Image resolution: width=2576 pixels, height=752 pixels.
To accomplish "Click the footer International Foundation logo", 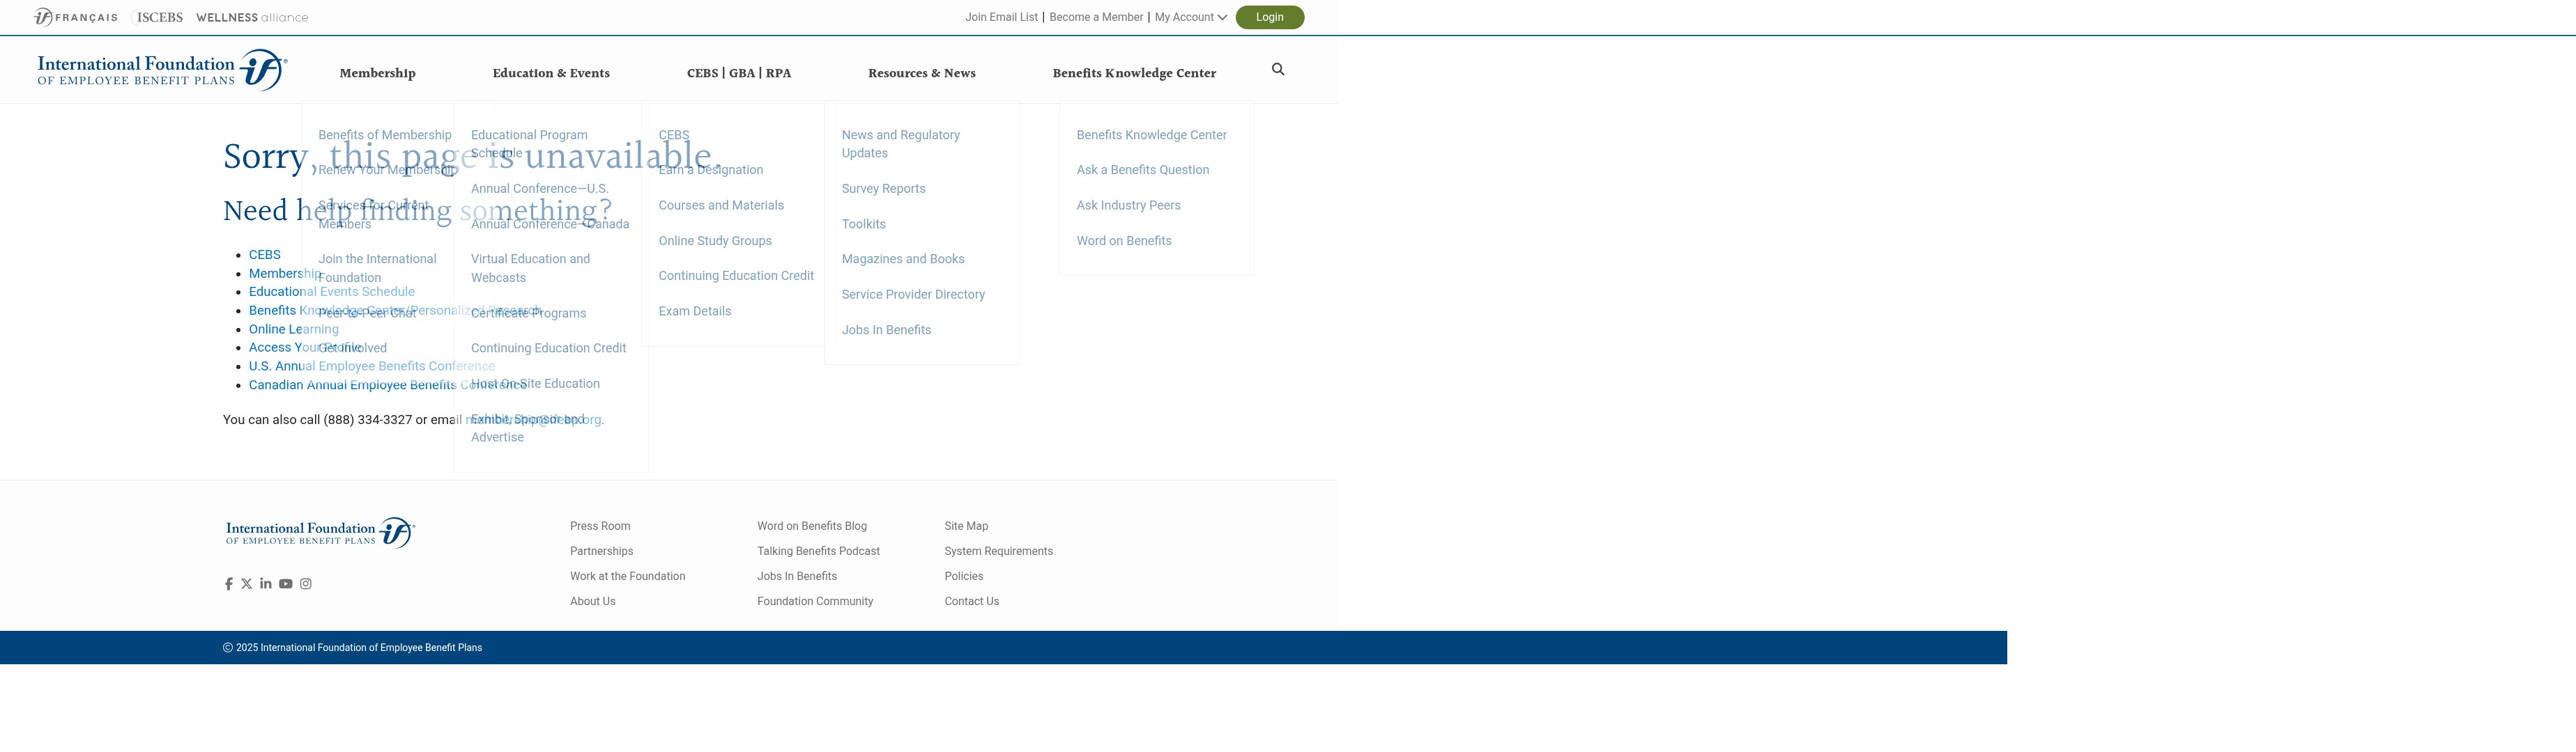I will tap(320, 532).
